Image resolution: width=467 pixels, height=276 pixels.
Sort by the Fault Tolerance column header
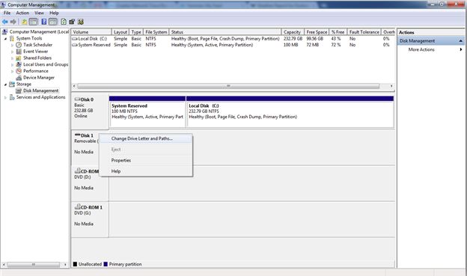tap(364, 32)
